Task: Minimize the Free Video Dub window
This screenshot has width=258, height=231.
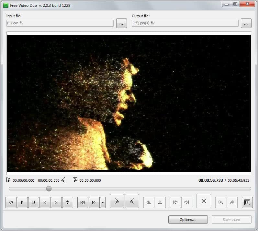Action: pyautogui.click(x=227, y=4)
